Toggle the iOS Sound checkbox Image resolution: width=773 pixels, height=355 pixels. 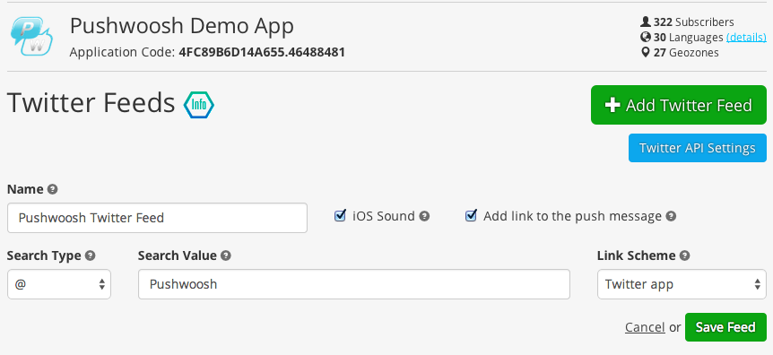tap(340, 215)
